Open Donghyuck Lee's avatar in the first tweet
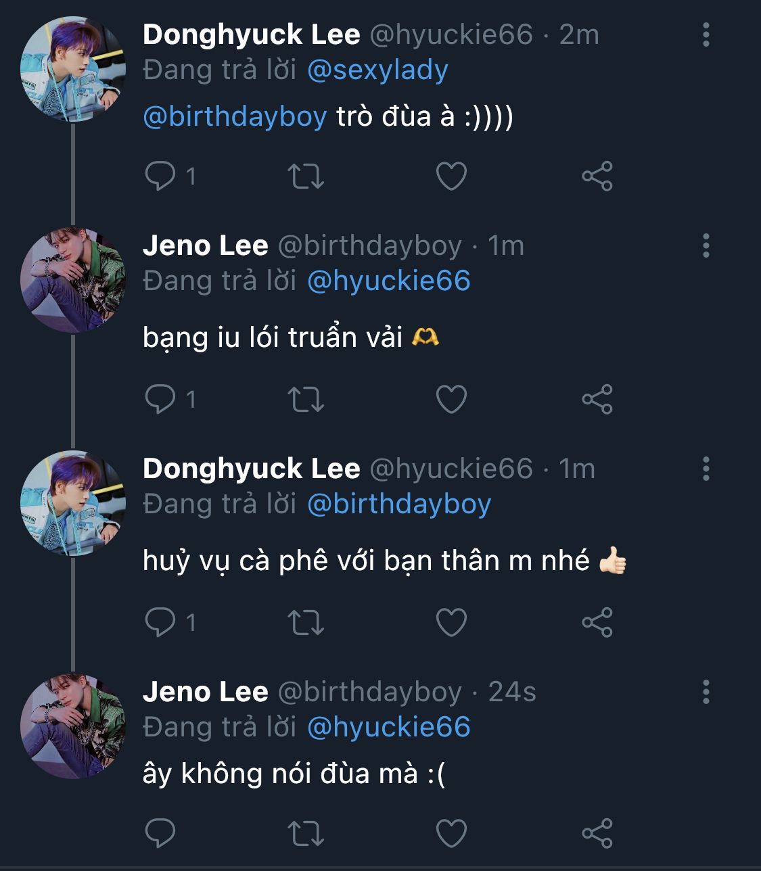Image resolution: width=761 pixels, height=871 pixels. tap(73, 70)
